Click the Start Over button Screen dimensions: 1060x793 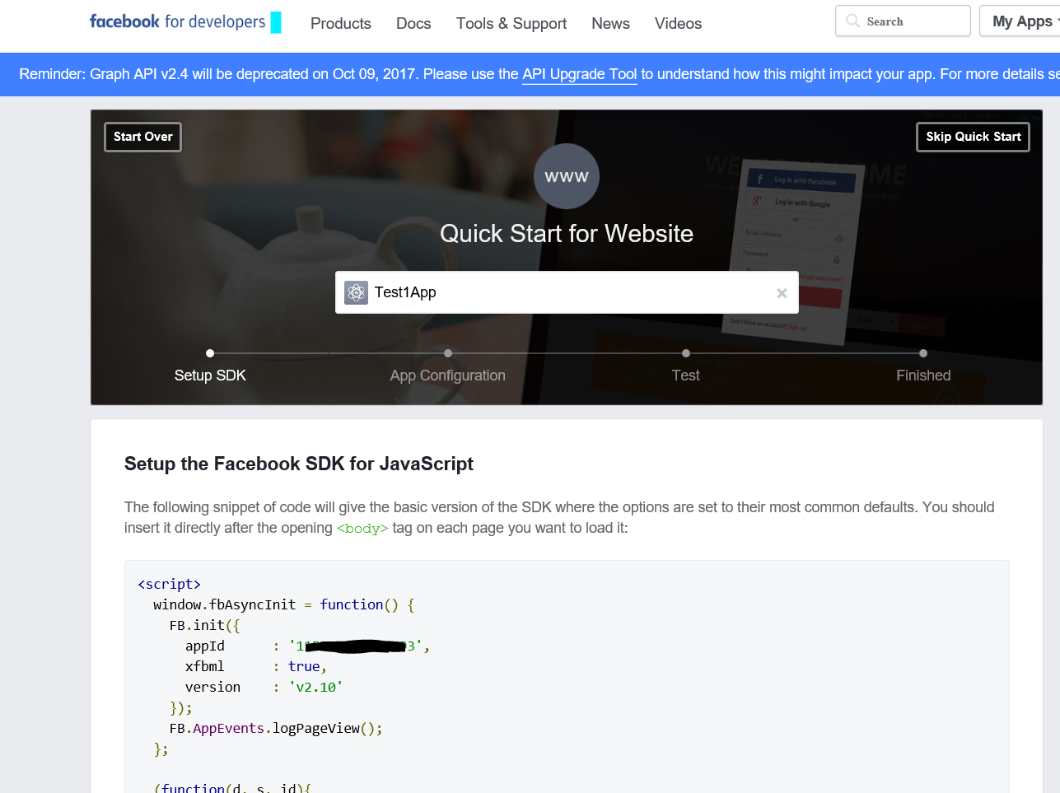(142, 137)
